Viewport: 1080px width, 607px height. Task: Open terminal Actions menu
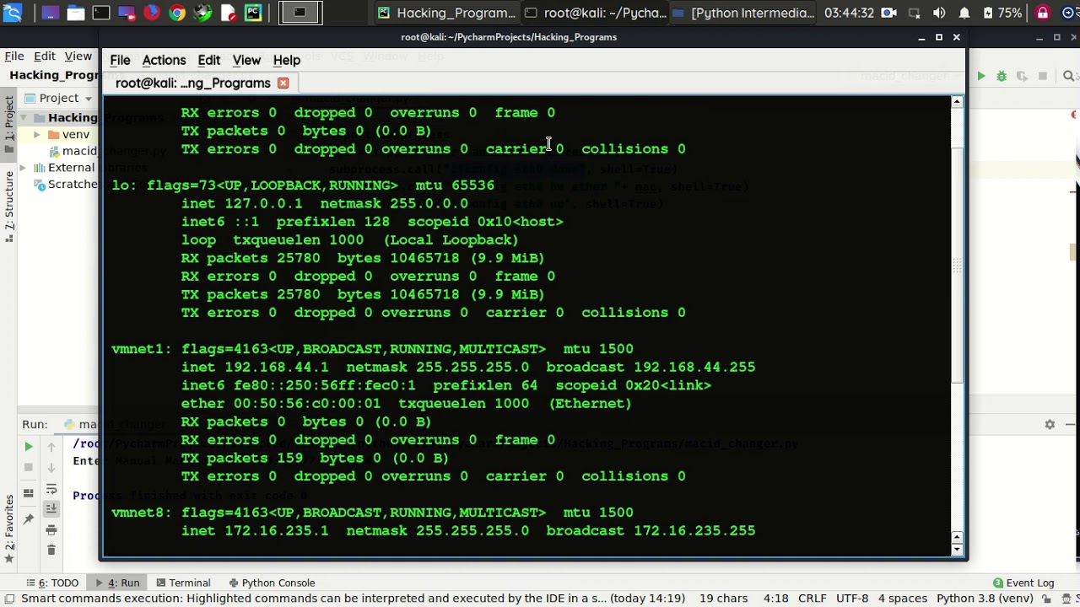click(164, 60)
